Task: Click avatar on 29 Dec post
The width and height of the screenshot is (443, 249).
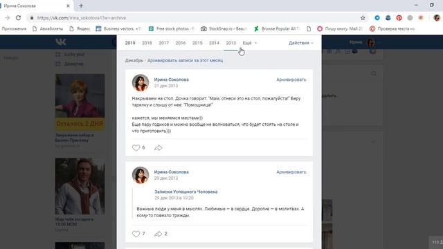Action: click(x=141, y=175)
